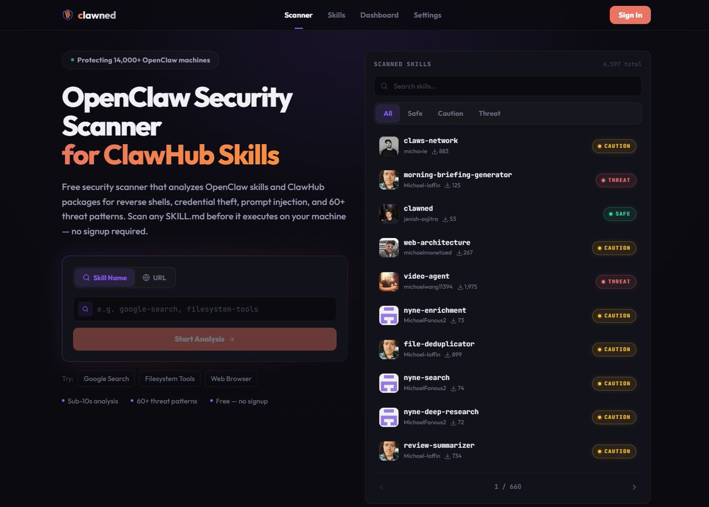Open the Settings nav tab
This screenshot has height=507, width=709.
click(x=427, y=15)
